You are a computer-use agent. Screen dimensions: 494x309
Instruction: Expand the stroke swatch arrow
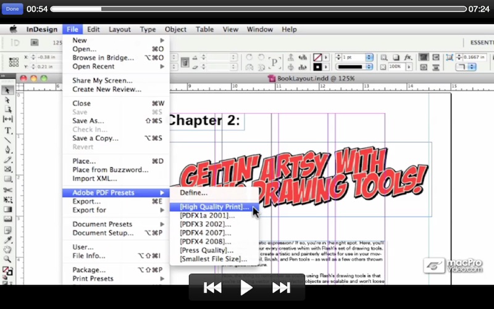pos(326,67)
